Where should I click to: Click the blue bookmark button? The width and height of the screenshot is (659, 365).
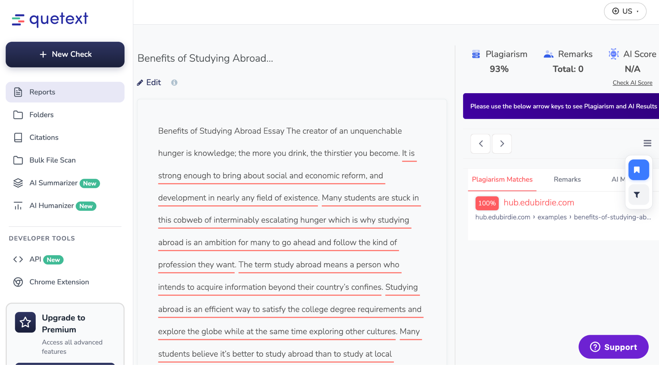638,170
